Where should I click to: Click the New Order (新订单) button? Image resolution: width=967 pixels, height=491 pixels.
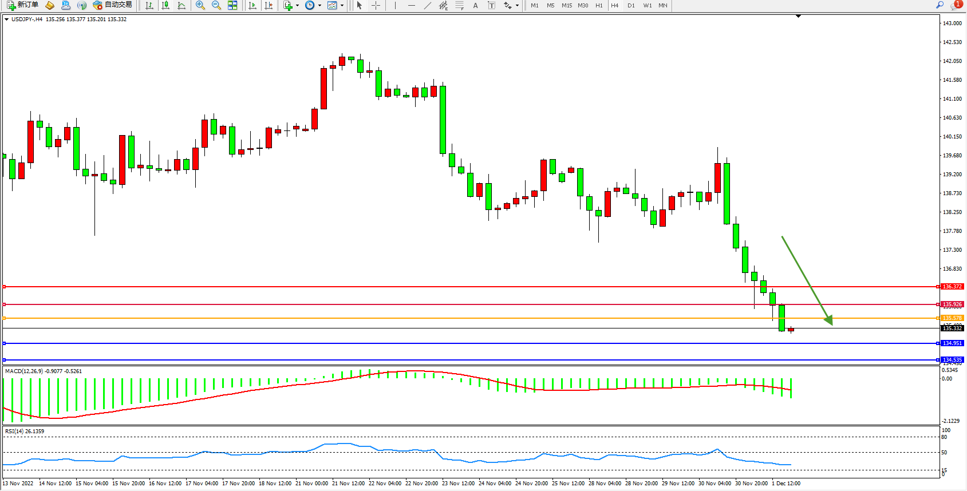point(23,5)
